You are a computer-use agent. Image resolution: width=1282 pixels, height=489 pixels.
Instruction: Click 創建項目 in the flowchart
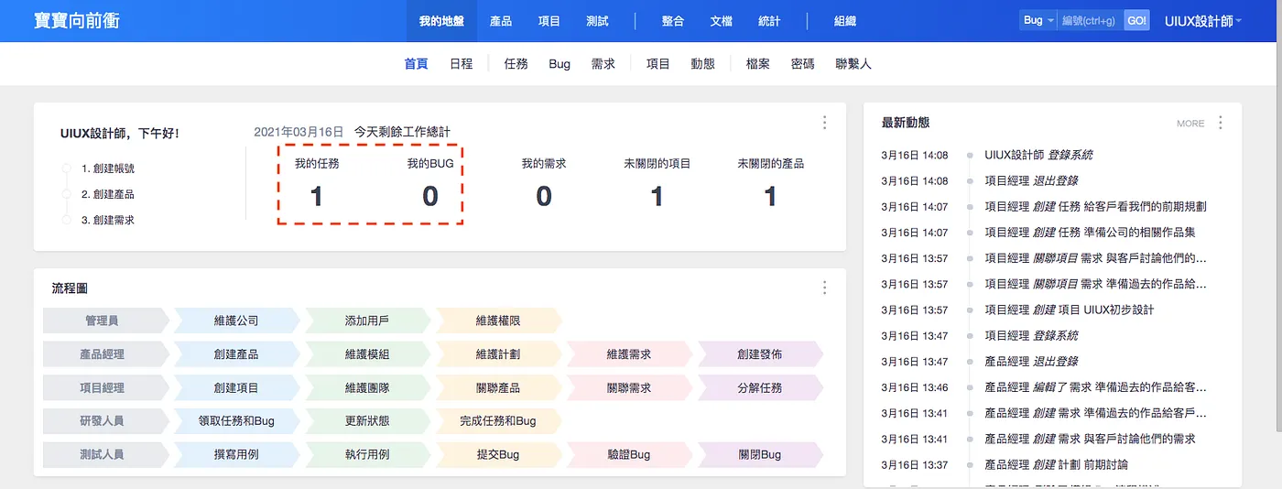click(x=236, y=387)
